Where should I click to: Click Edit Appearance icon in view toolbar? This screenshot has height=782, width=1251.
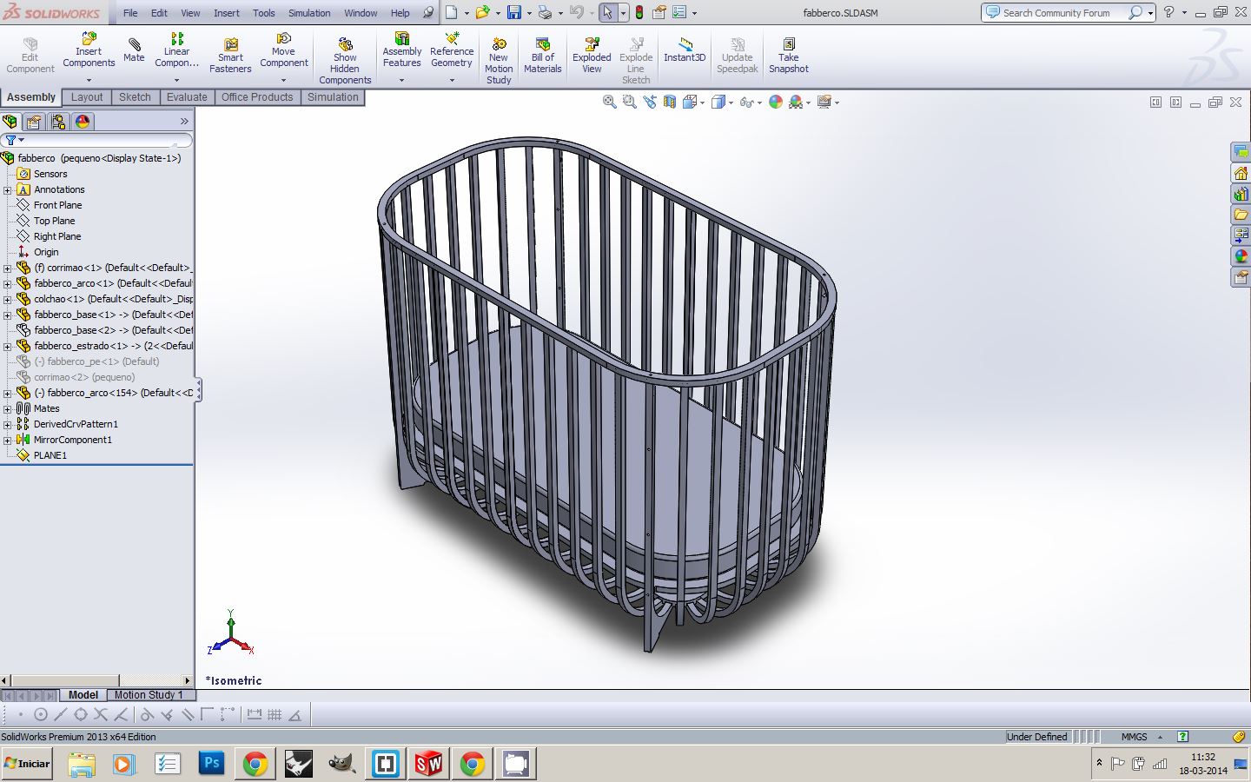[775, 102]
